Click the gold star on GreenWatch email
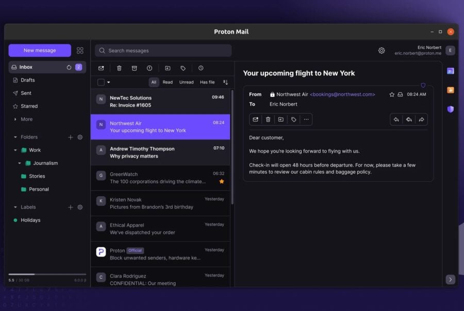This screenshot has height=311, width=464. 222,182
